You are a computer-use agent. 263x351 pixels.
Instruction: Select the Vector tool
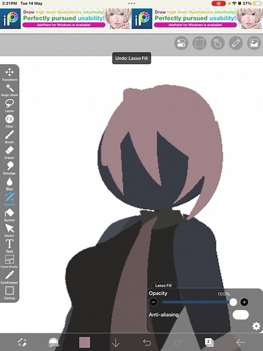(9, 230)
